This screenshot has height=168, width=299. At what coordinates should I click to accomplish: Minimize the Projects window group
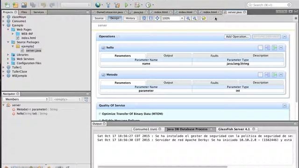(x=88, y=12)
